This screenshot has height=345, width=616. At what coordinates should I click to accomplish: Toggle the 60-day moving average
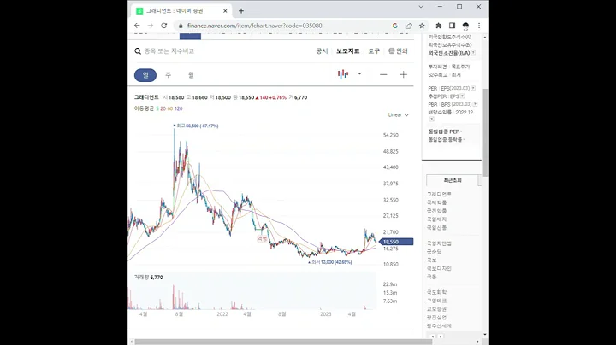tap(170, 108)
